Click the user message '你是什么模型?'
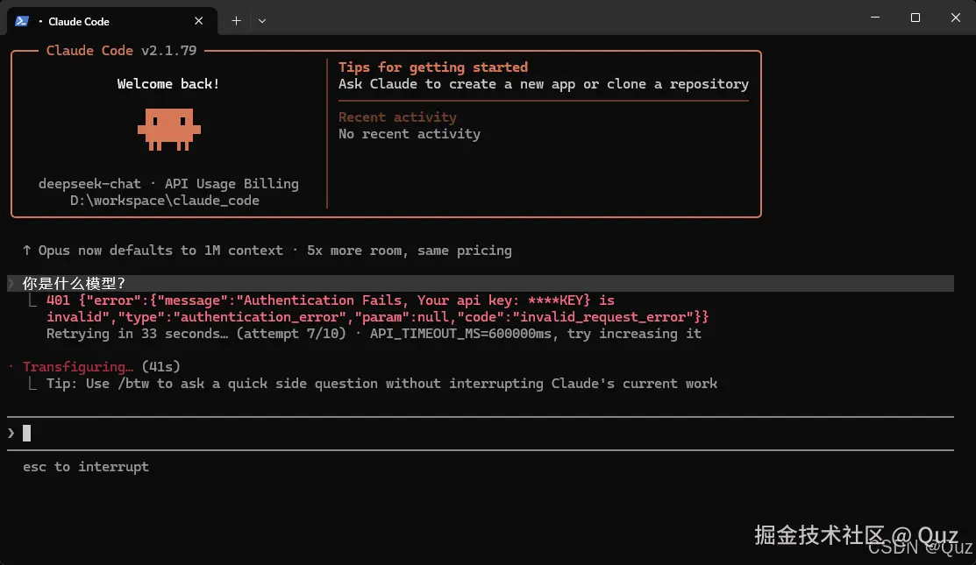976x565 pixels. (x=74, y=284)
